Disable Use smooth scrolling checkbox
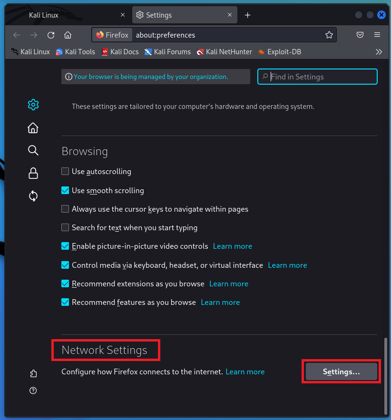This screenshot has width=391, height=420. point(65,190)
